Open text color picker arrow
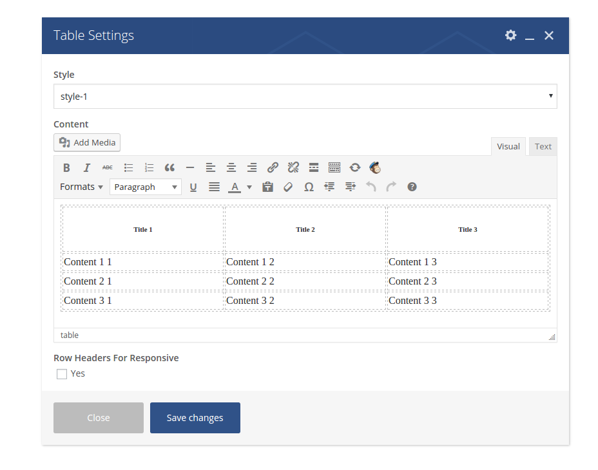 click(249, 187)
